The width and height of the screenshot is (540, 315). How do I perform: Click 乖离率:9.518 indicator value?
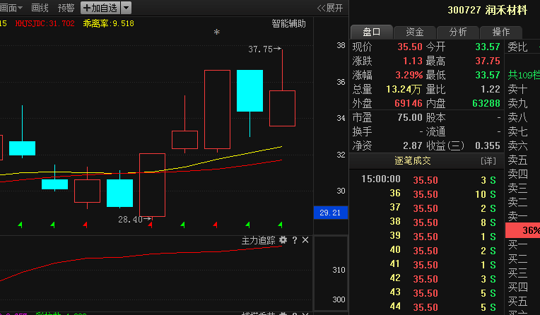tap(108, 23)
